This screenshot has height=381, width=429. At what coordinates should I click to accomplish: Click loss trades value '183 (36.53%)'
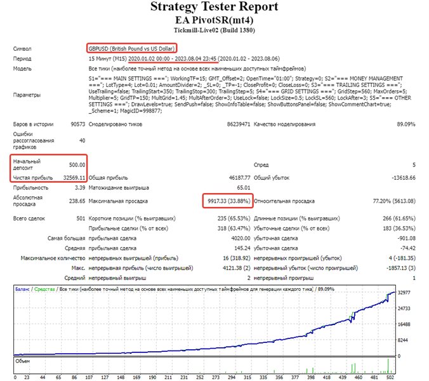[x=399, y=228]
